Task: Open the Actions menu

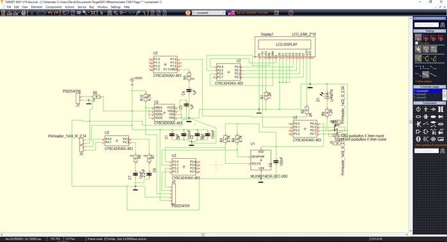Action: (x=69, y=7)
